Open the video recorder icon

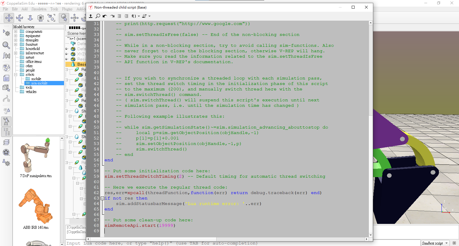tap(6, 152)
